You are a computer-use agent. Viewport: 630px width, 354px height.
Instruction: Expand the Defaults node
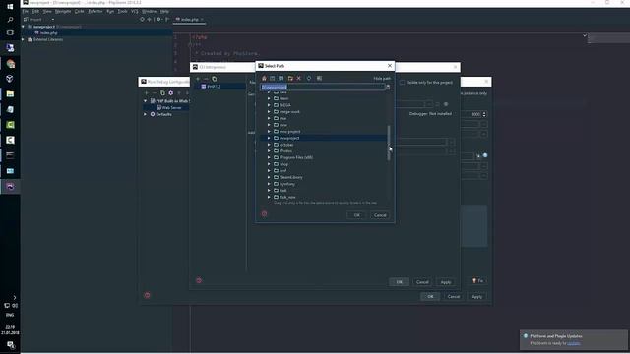point(146,114)
